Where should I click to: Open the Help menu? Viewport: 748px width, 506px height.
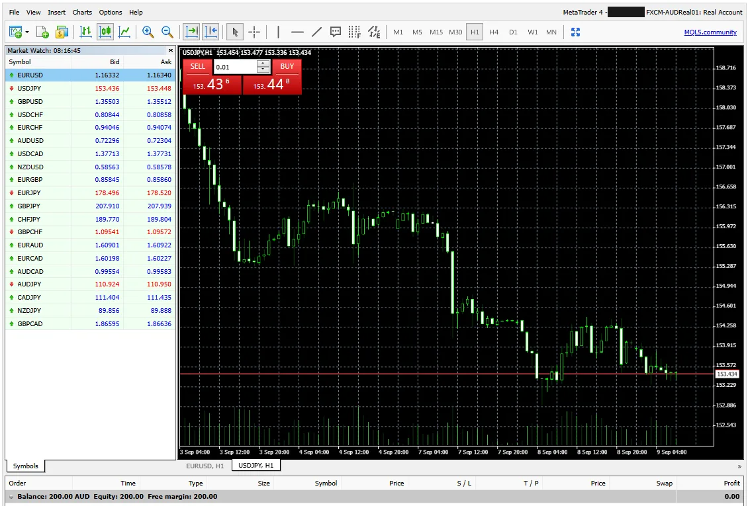click(x=136, y=12)
